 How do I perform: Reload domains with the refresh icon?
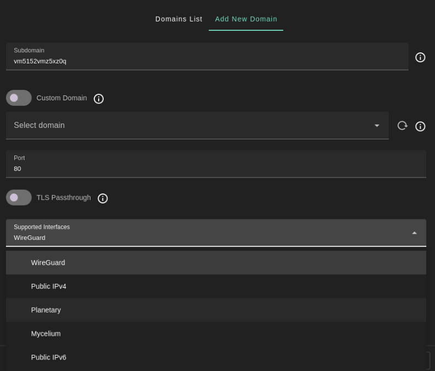(x=402, y=126)
